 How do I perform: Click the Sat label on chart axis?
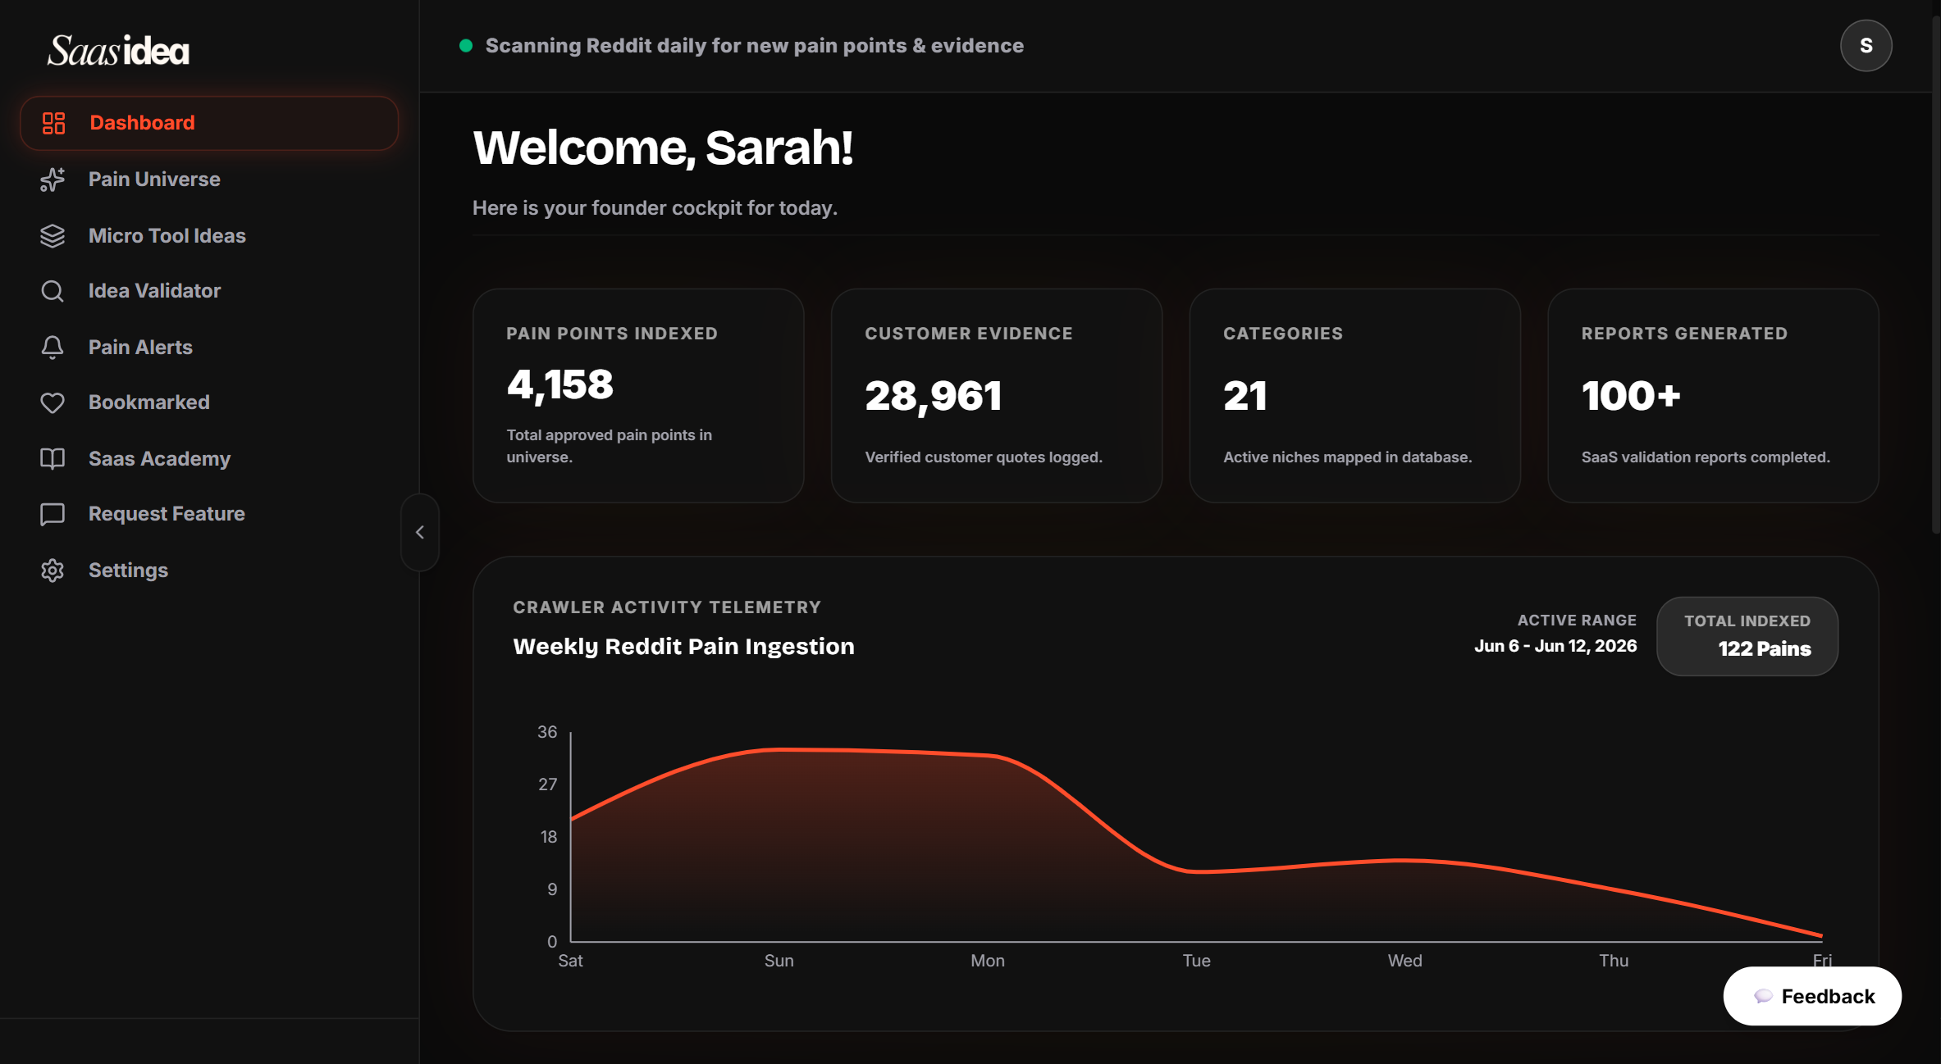570,961
